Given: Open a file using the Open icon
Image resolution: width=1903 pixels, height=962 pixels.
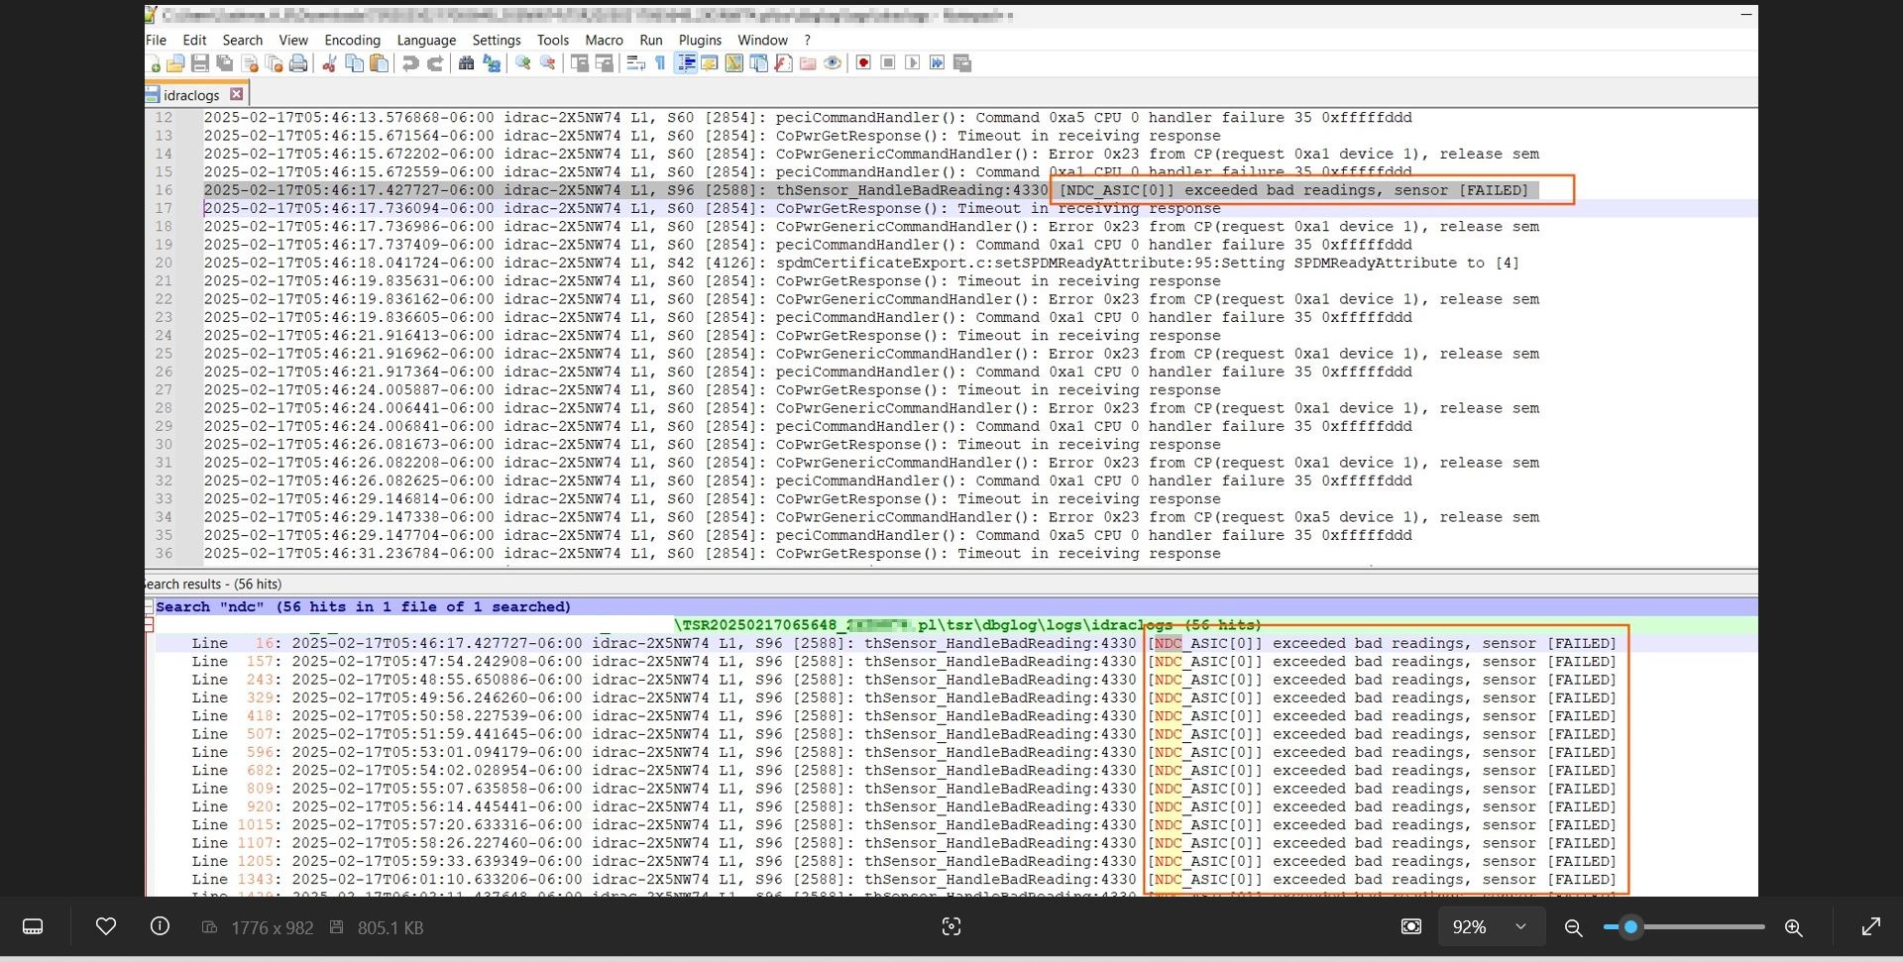Looking at the screenshot, I should 176,62.
